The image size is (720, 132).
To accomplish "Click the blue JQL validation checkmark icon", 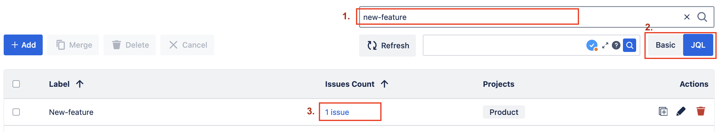I will pyautogui.click(x=592, y=46).
